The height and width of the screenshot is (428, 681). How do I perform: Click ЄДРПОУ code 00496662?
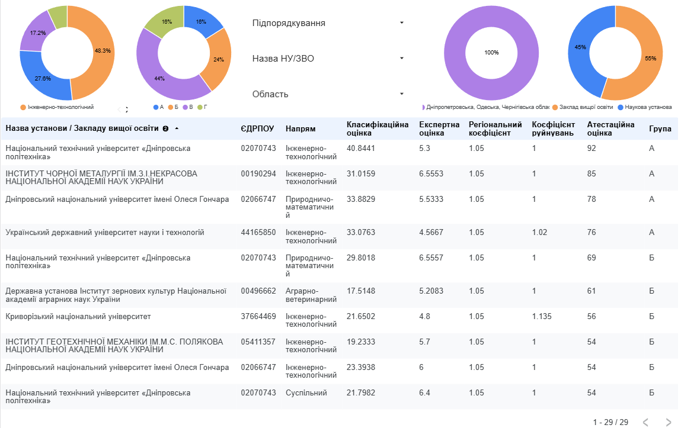point(258,291)
